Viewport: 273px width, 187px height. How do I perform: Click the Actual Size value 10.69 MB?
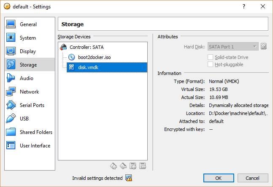pyautogui.click(x=219, y=97)
